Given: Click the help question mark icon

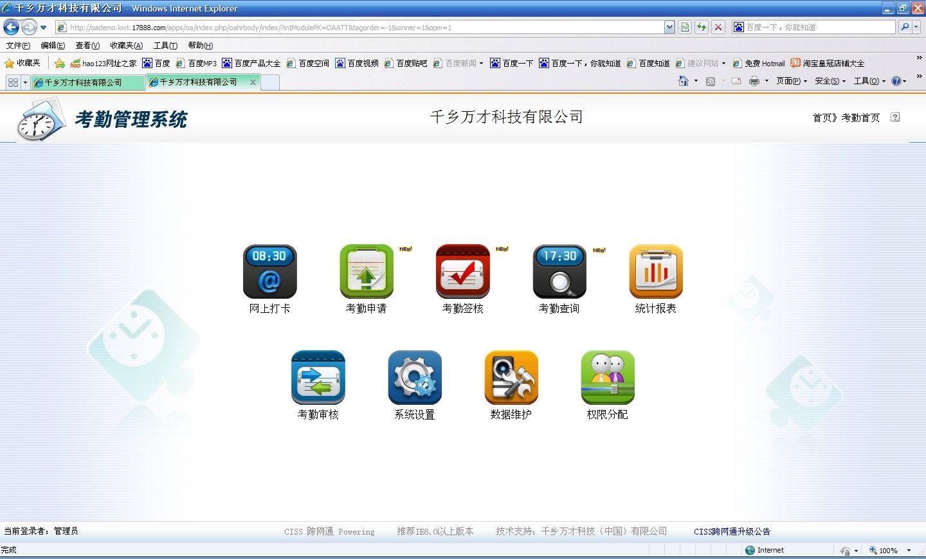Looking at the screenshot, I should tap(895, 117).
